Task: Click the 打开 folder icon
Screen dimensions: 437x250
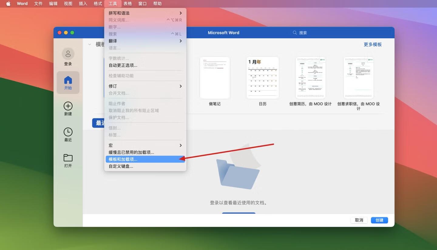Action: tap(68, 158)
